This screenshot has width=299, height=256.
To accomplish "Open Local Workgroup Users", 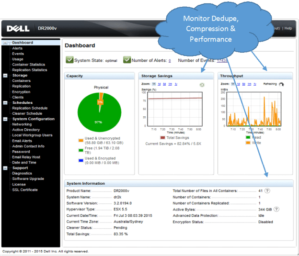I will tap(32, 135).
